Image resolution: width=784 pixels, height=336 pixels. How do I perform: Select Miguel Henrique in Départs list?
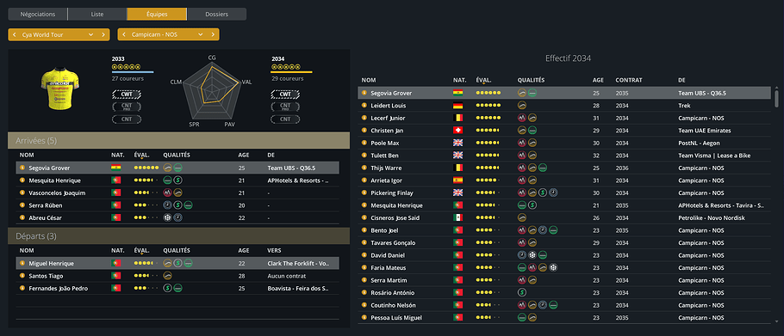pos(177,263)
